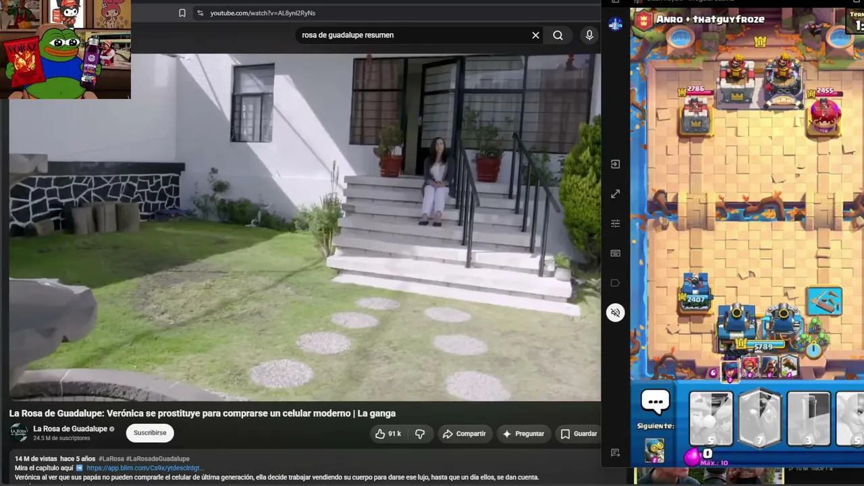Open the app.blim.com chapter link
Screen dimensions: 864x486
(145, 468)
